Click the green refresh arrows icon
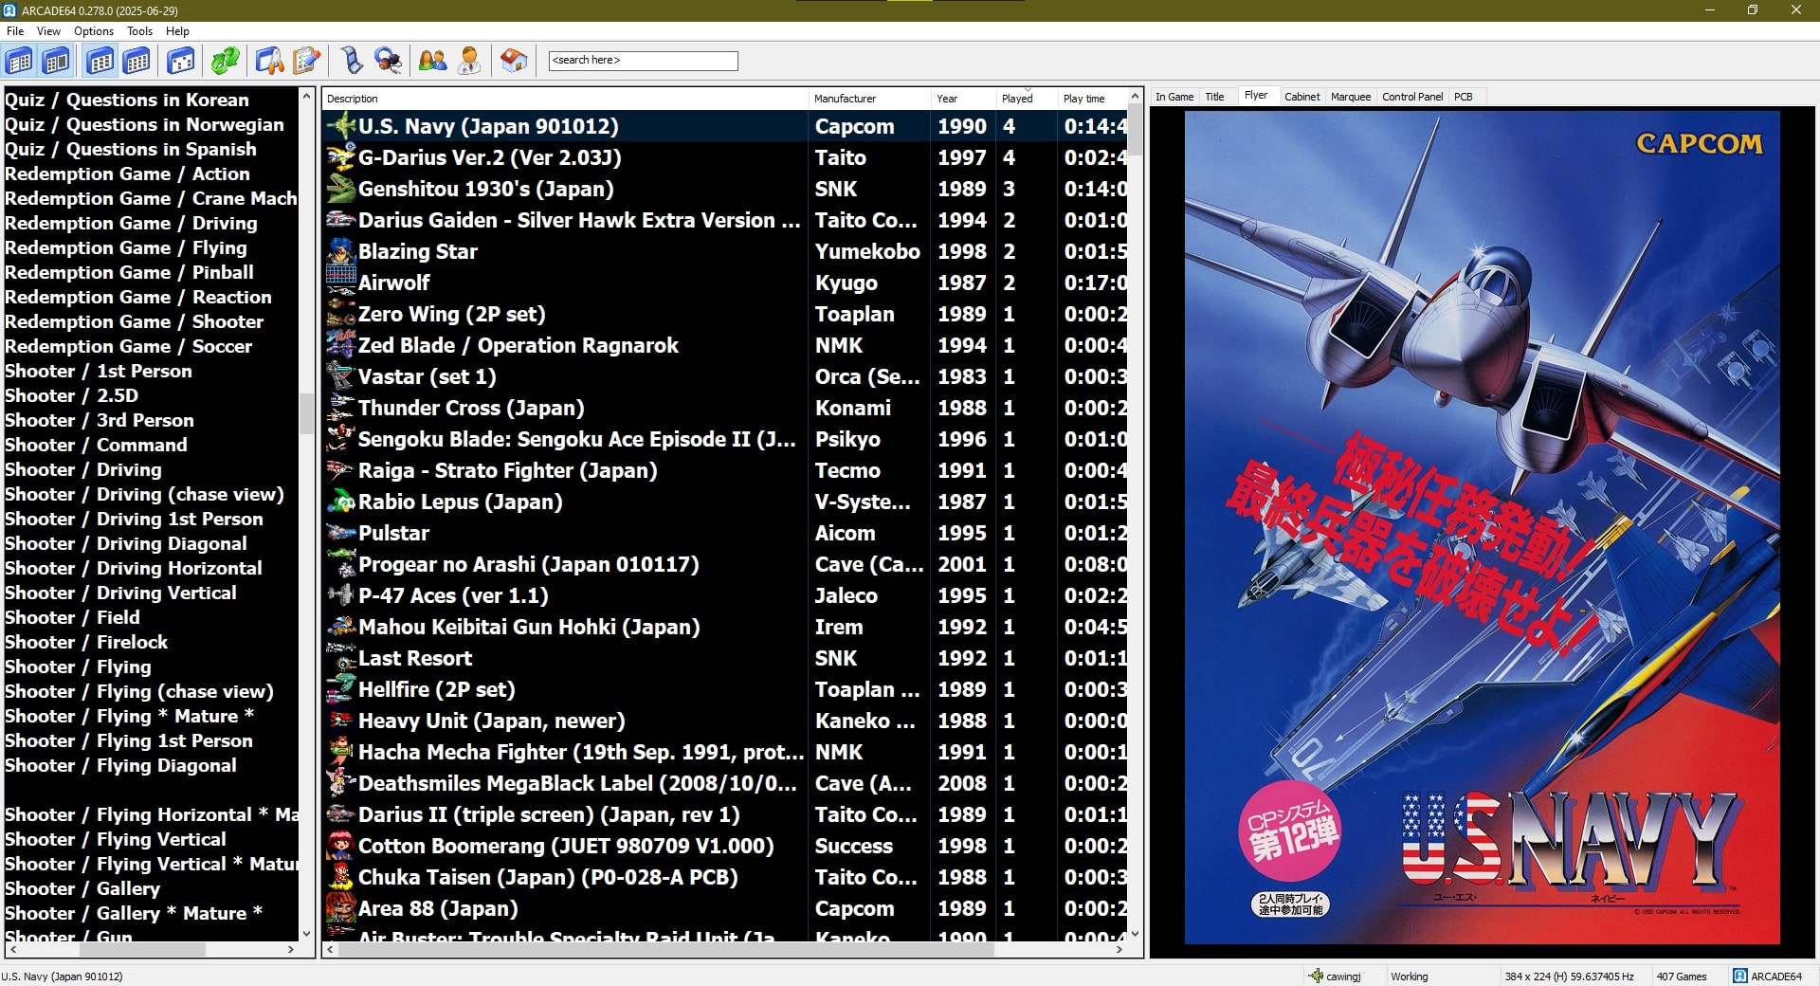Screen dimensions: 1820x986 225,62
